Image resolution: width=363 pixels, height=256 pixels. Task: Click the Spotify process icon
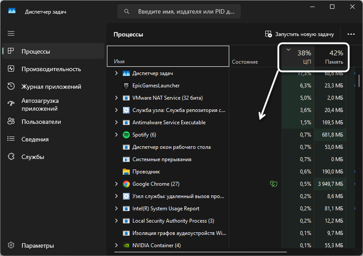[x=126, y=135]
